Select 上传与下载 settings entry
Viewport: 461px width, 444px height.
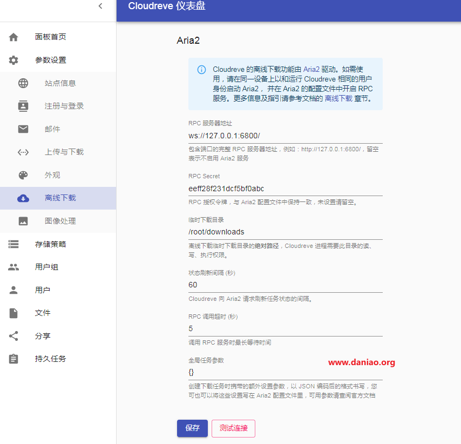coord(64,152)
